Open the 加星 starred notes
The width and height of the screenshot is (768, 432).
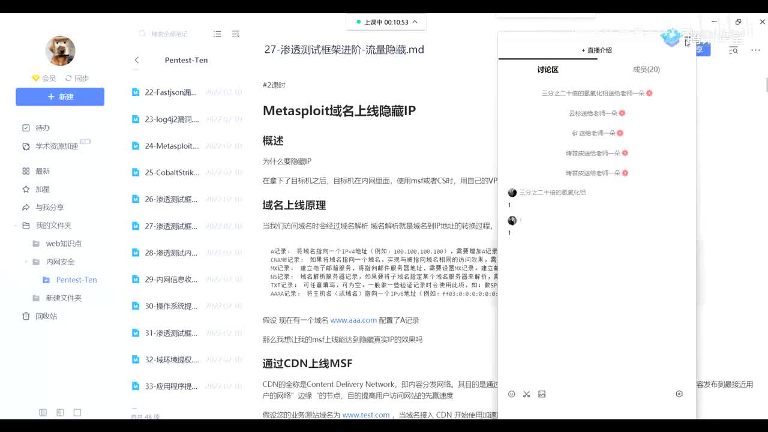point(36,189)
